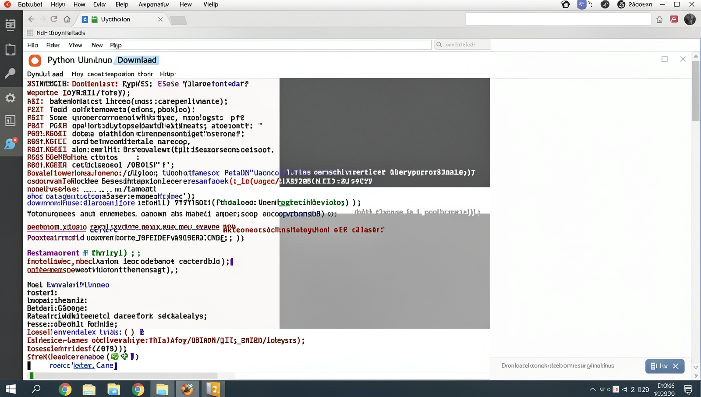Focus the browser address field
This screenshot has width=701, height=397.
[558, 19]
